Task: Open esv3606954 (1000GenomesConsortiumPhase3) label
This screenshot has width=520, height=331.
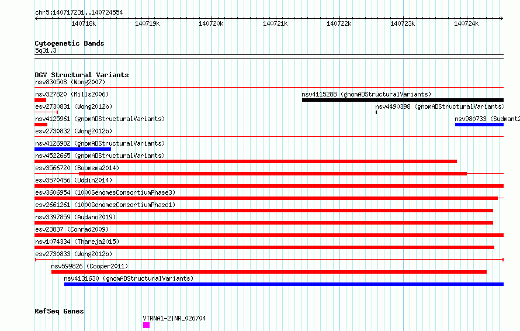Action: point(105,192)
